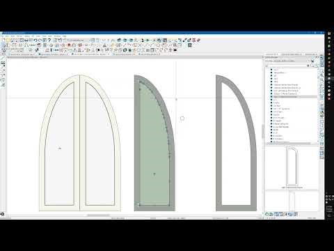Click the Undo arrow in the toolbar
Screen dimensions: 334x251
click(x=35, y=40)
